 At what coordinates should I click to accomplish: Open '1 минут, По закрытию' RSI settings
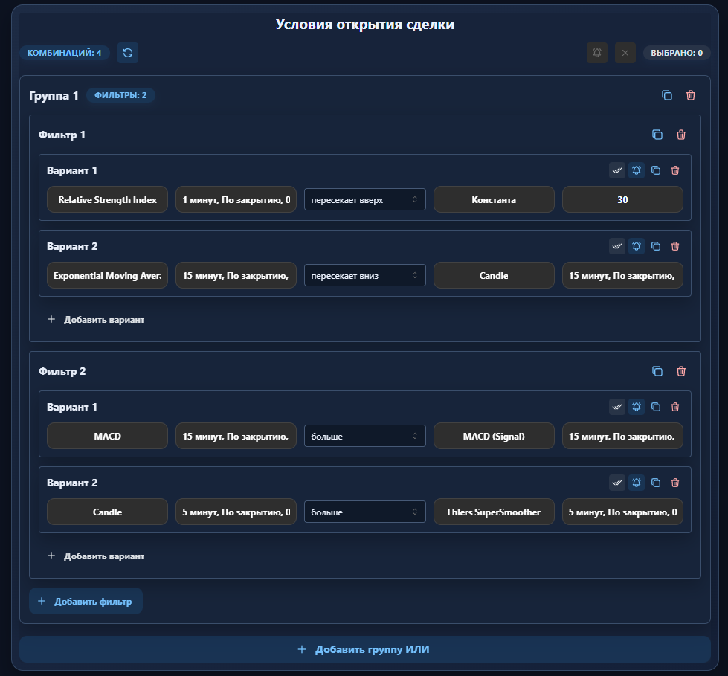pyautogui.click(x=236, y=199)
